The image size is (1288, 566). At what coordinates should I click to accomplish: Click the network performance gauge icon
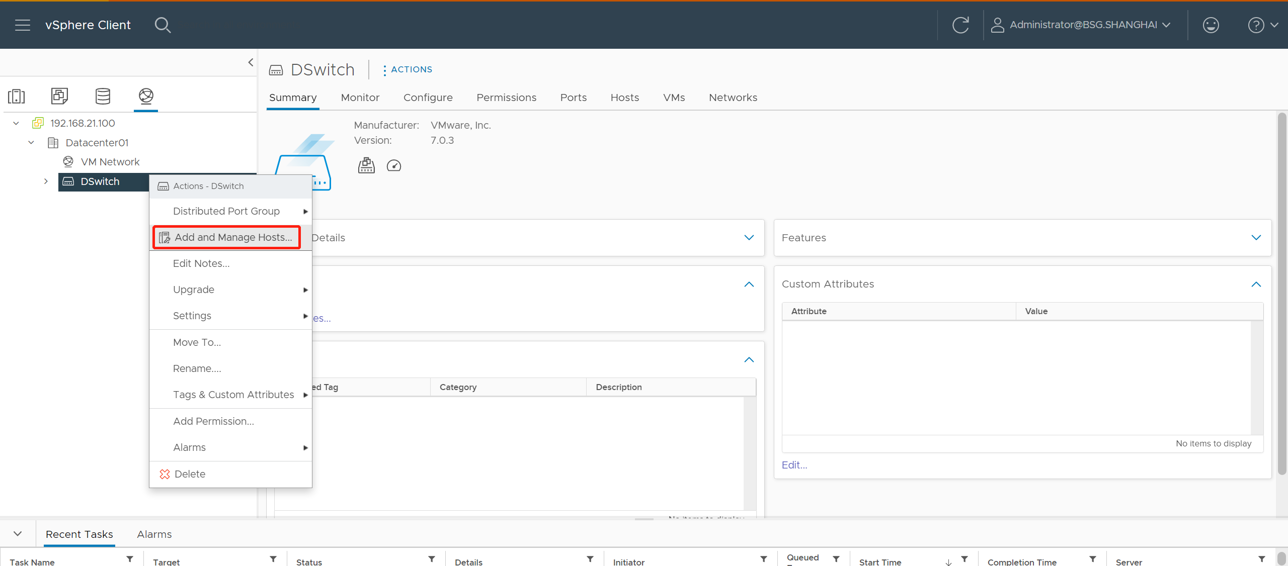click(x=393, y=165)
